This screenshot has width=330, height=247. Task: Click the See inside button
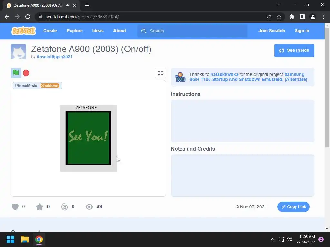pos(294,50)
